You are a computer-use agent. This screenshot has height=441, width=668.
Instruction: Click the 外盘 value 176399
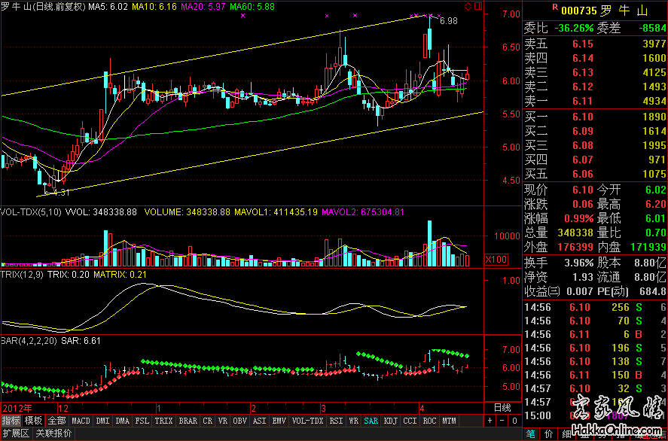pyautogui.click(x=574, y=247)
